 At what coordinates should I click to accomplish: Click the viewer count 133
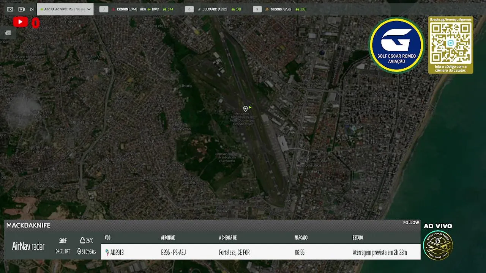click(303, 9)
